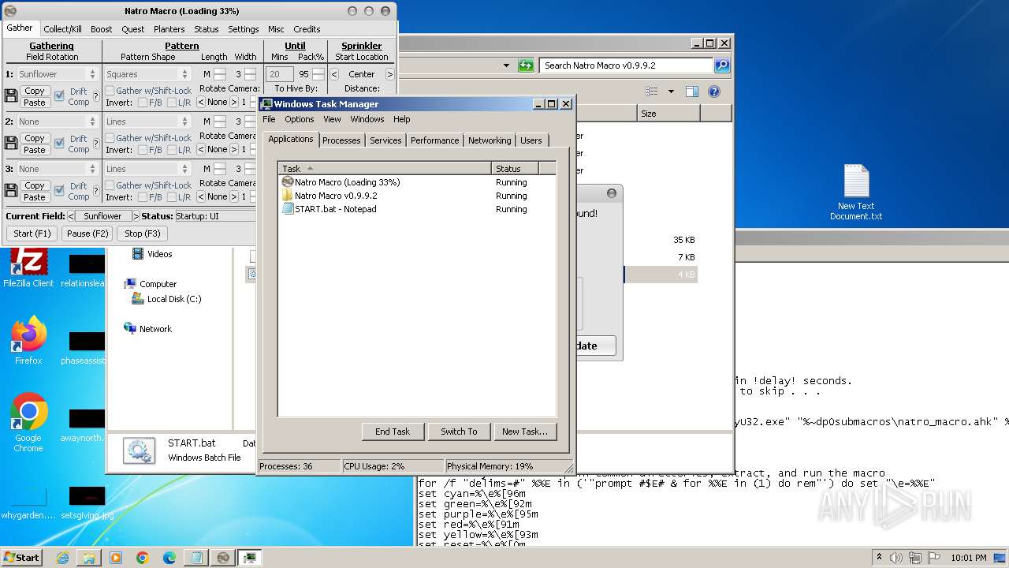
Task: Click Copy button for field 1
Action: pos(35,91)
